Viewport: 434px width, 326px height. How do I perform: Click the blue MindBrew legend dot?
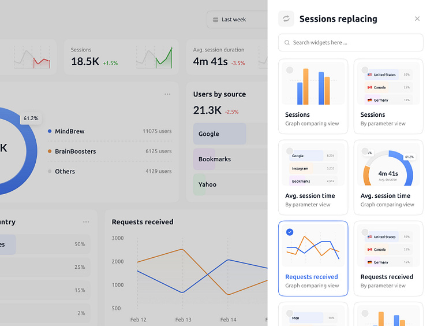pos(50,131)
